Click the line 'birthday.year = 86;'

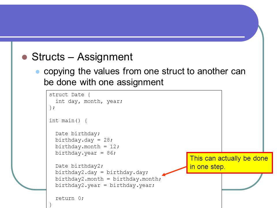[85, 153]
